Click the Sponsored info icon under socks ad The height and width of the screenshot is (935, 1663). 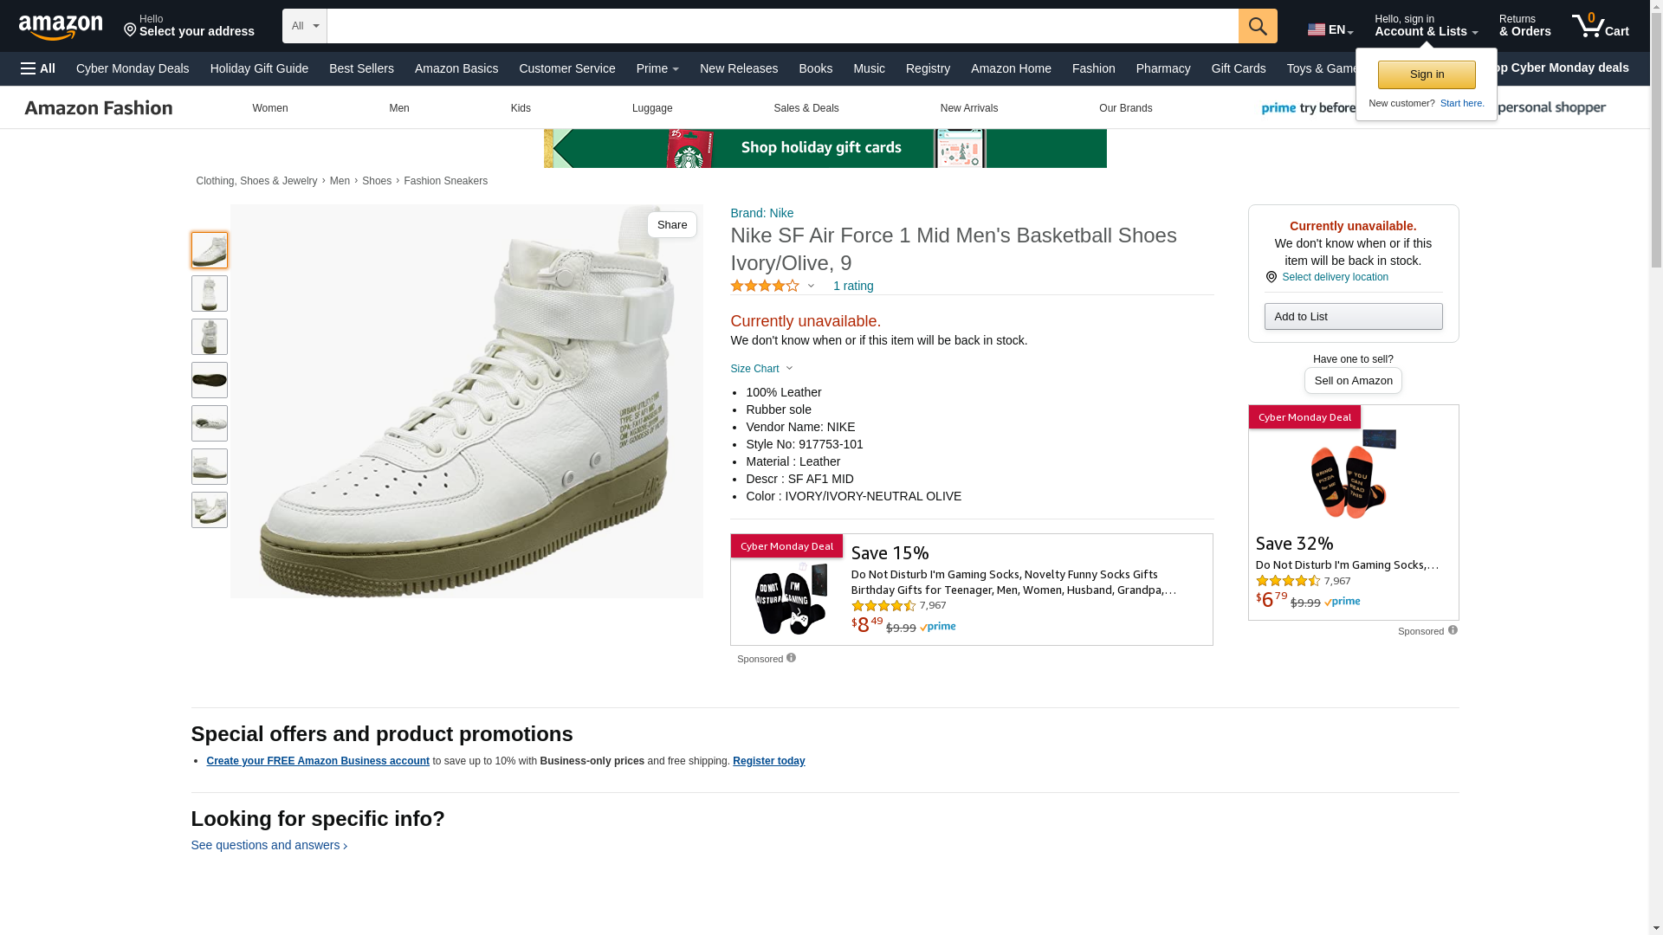[x=791, y=658]
